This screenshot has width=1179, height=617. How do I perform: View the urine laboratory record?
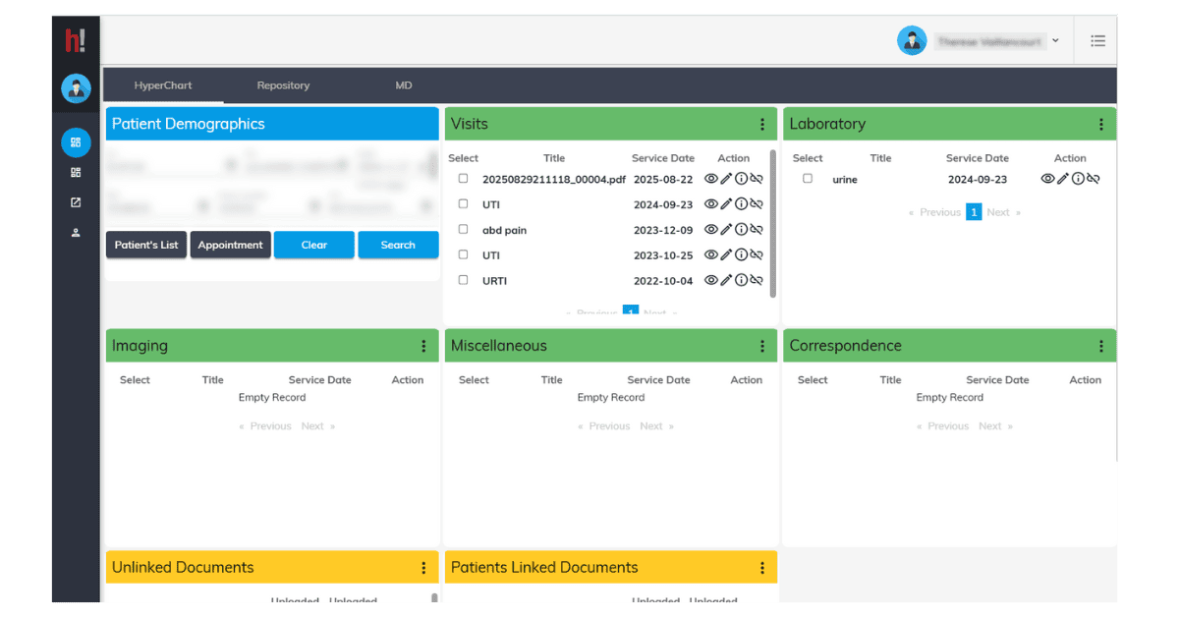coord(1047,179)
